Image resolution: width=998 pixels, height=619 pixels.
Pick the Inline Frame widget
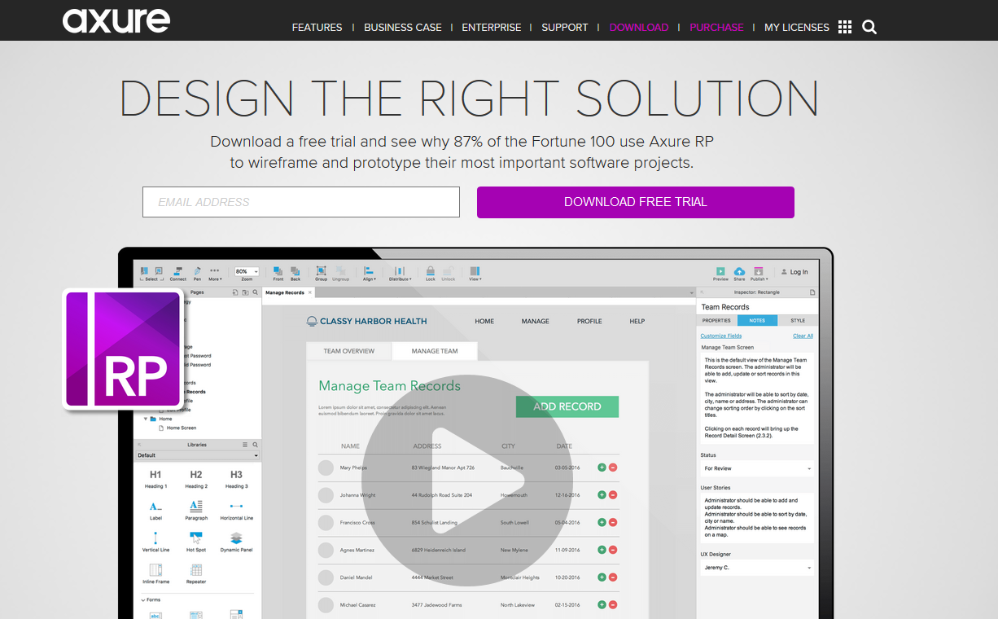(155, 574)
